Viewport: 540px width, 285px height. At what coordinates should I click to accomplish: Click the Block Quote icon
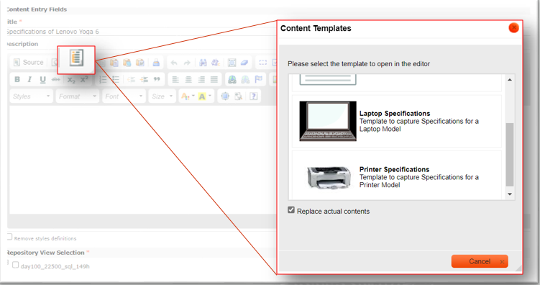coord(157,80)
